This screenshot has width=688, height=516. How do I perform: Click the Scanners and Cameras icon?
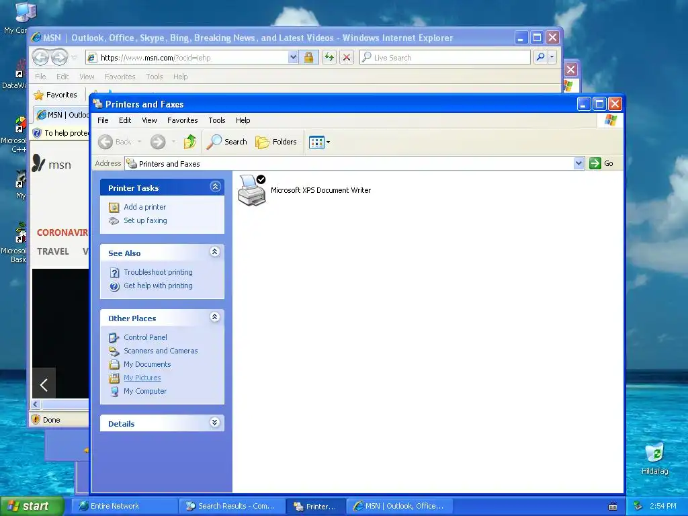114,351
